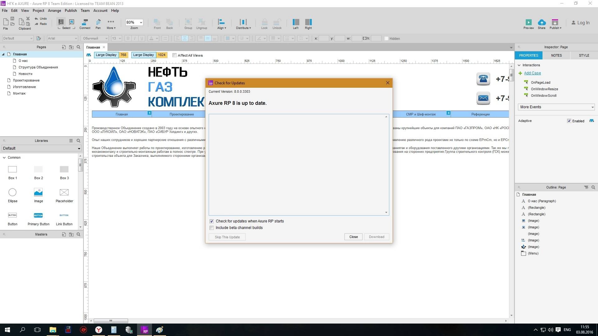Add a new master in Masters panel
Image resolution: width=598 pixels, height=336 pixels.
64,234
